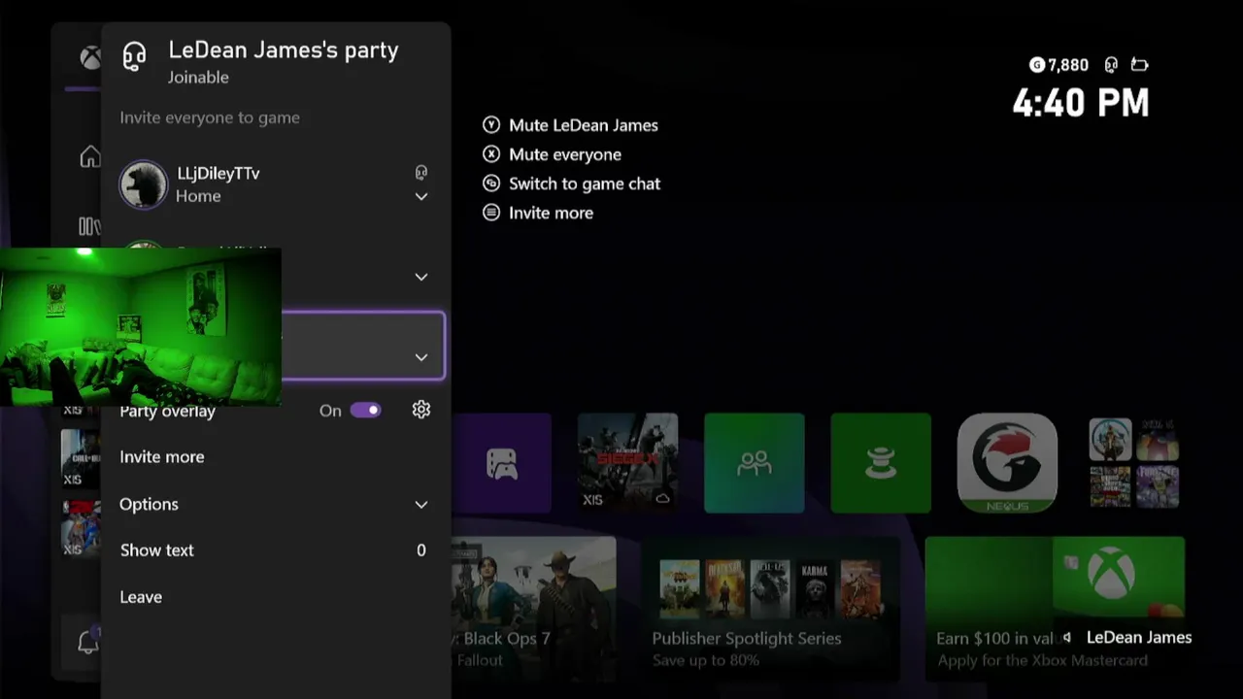Click Switch to game chat text
The width and height of the screenshot is (1243, 699).
[x=585, y=183]
